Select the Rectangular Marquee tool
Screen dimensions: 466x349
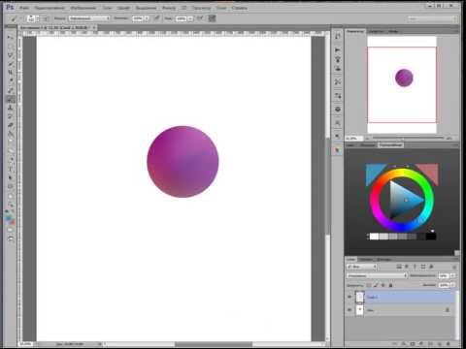tap(11, 47)
